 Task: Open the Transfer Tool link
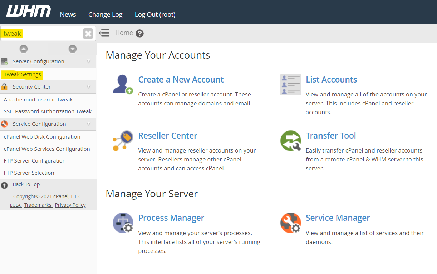[331, 136]
